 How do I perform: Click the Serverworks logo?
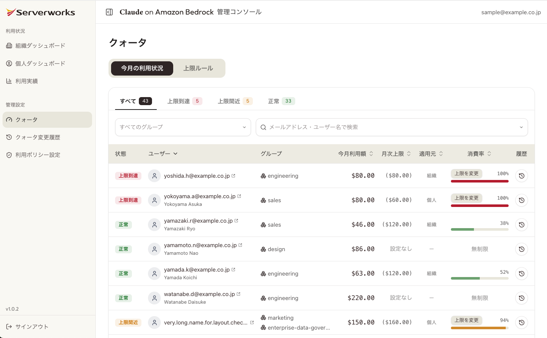[41, 12]
